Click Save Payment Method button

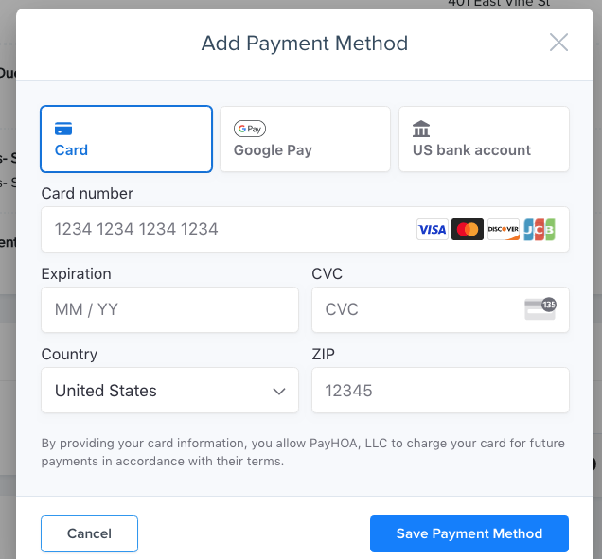click(x=469, y=533)
